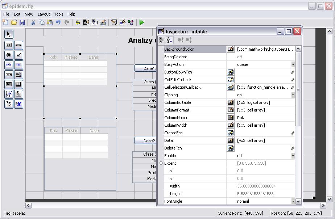Image resolution: width=335 pixels, height=219 pixels.
Task: Choose the Select arrow tool in the palette
Action: pyautogui.click(x=9, y=34)
